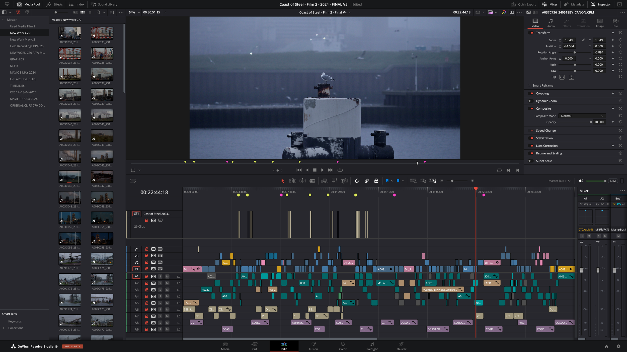The height and width of the screenshot is (352, 627).
Task: Go to the timeline's first frame
Action: click(x=299, y=170)
